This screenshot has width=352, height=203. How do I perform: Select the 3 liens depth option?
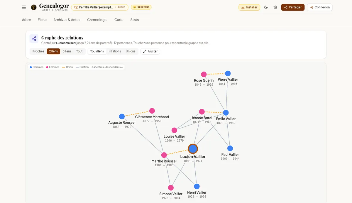pyautogui.click(x=67, y=51)
